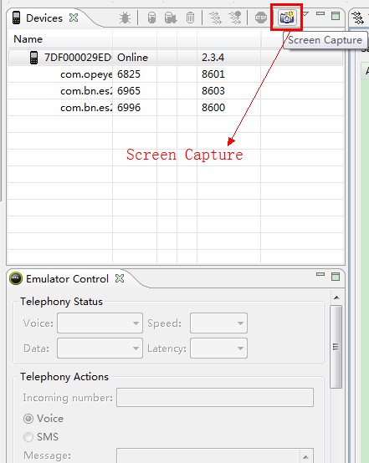Viewport: 369px width, 463px height.
Task: Click the threads icon in the right panel
Action: (358, 18)
